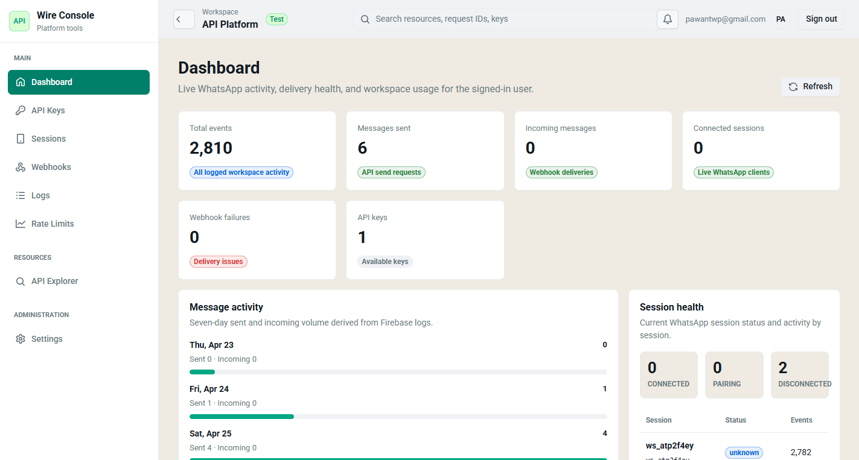859x460 pixels.
Task: Click the Logs list icon
Action: click(21, 195)
